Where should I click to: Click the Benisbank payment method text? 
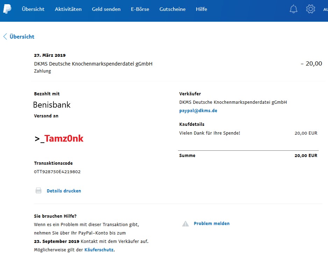coord(52,105)
